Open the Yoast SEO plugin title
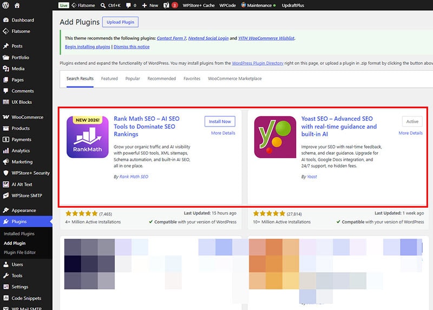The height and width of the screenshot is (310, 433). point(339,126)
